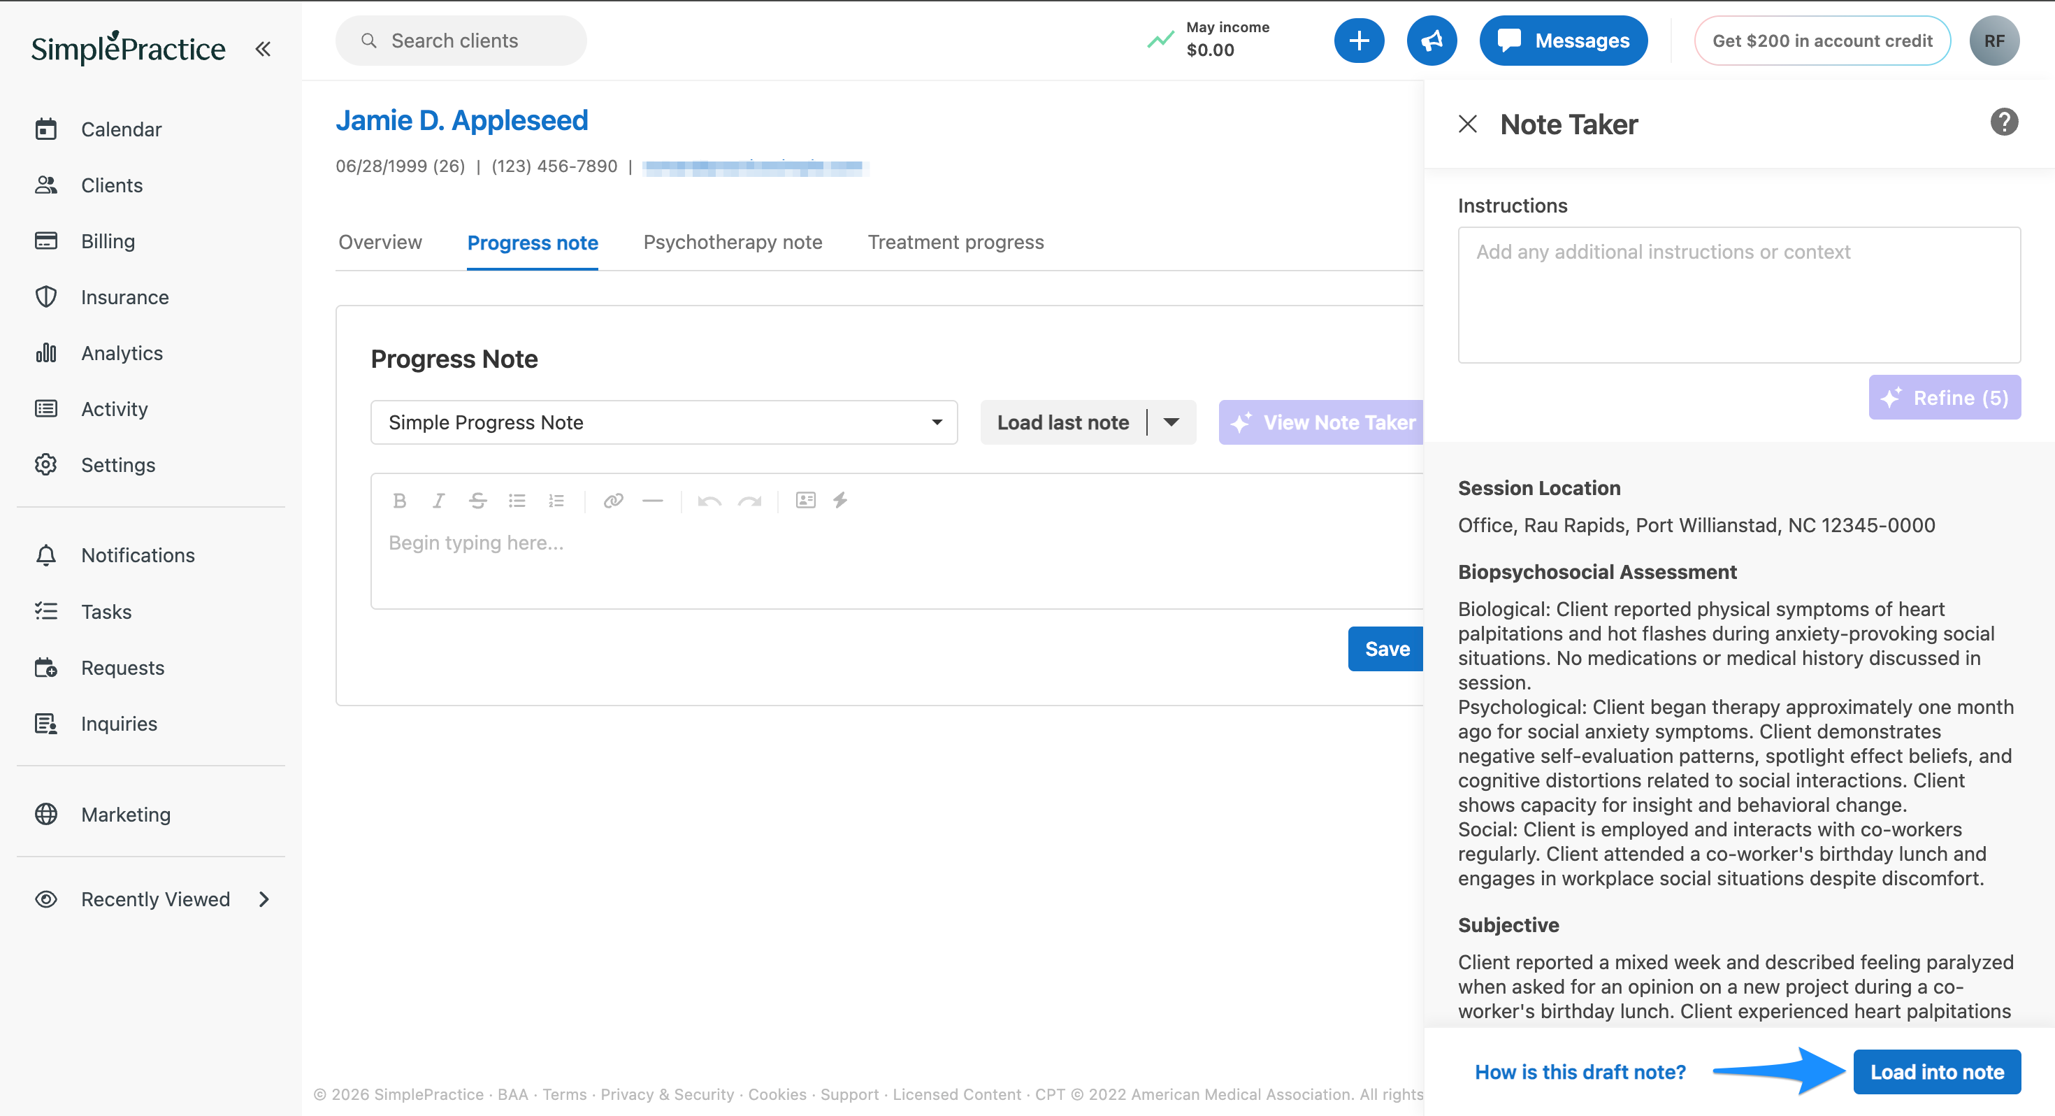Click the Biopsychosocial Assessment heading
The width and height of the screenshot is (2055, 1116).
[1597, 571]
